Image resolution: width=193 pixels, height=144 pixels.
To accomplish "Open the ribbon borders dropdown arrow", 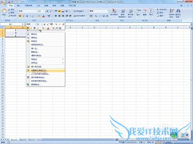I will pyautogui.click(x=35, y=16).
